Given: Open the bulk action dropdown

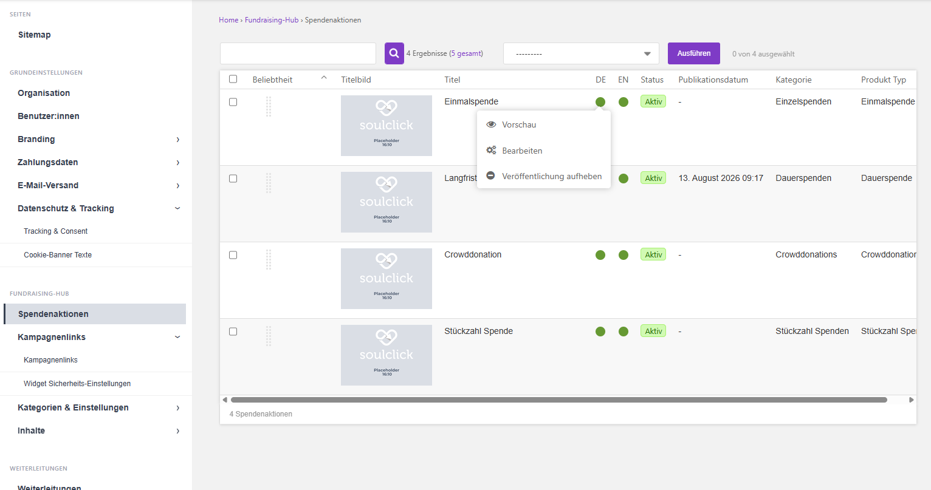Looking at the screenshot, I should click(x=581, y=53).
